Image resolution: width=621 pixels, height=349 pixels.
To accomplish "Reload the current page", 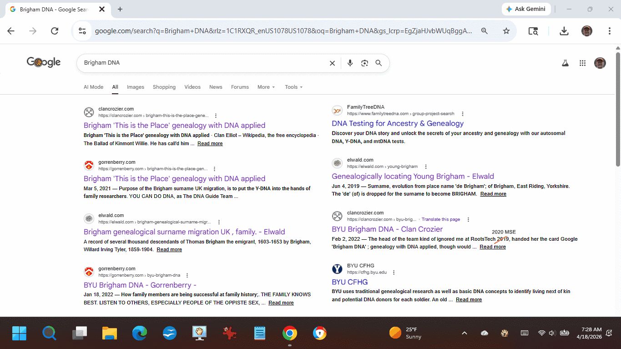I will pyautogui.click(x=55, y=31).
